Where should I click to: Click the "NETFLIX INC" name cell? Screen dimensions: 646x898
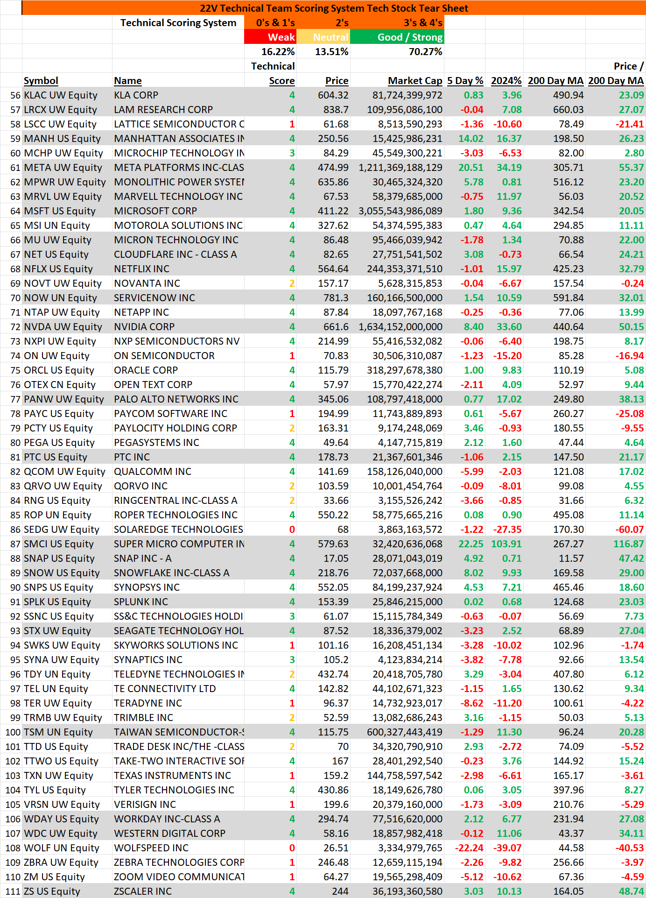click(x=178, y=269)
